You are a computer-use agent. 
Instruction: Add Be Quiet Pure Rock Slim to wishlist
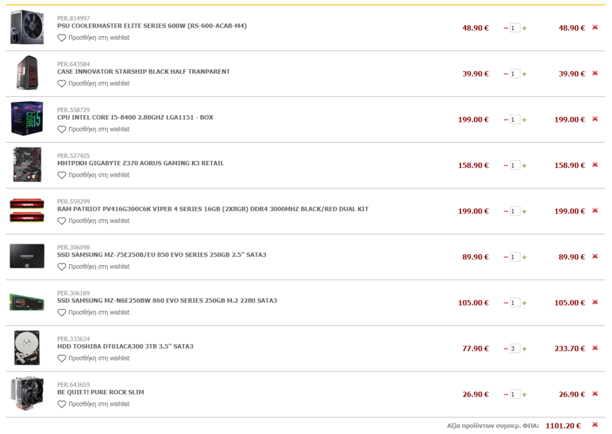[93, 404]
